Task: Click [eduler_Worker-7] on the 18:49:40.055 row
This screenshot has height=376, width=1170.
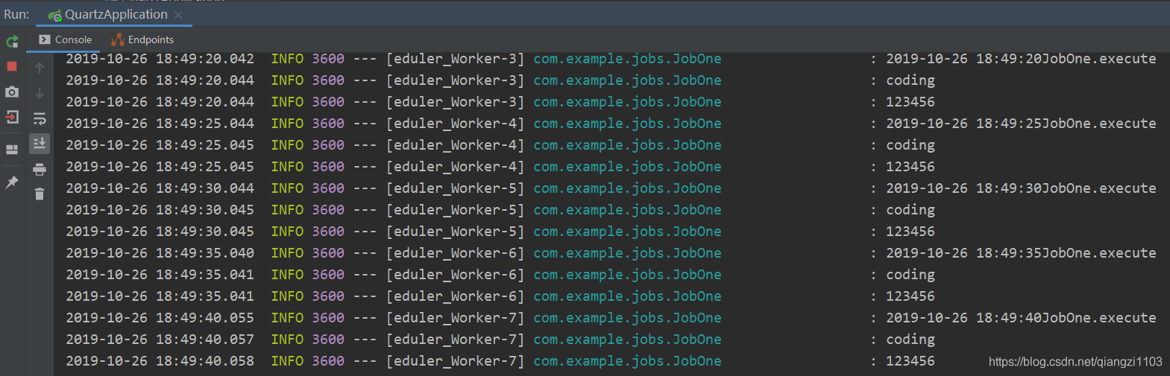Action: pos(455,317)
